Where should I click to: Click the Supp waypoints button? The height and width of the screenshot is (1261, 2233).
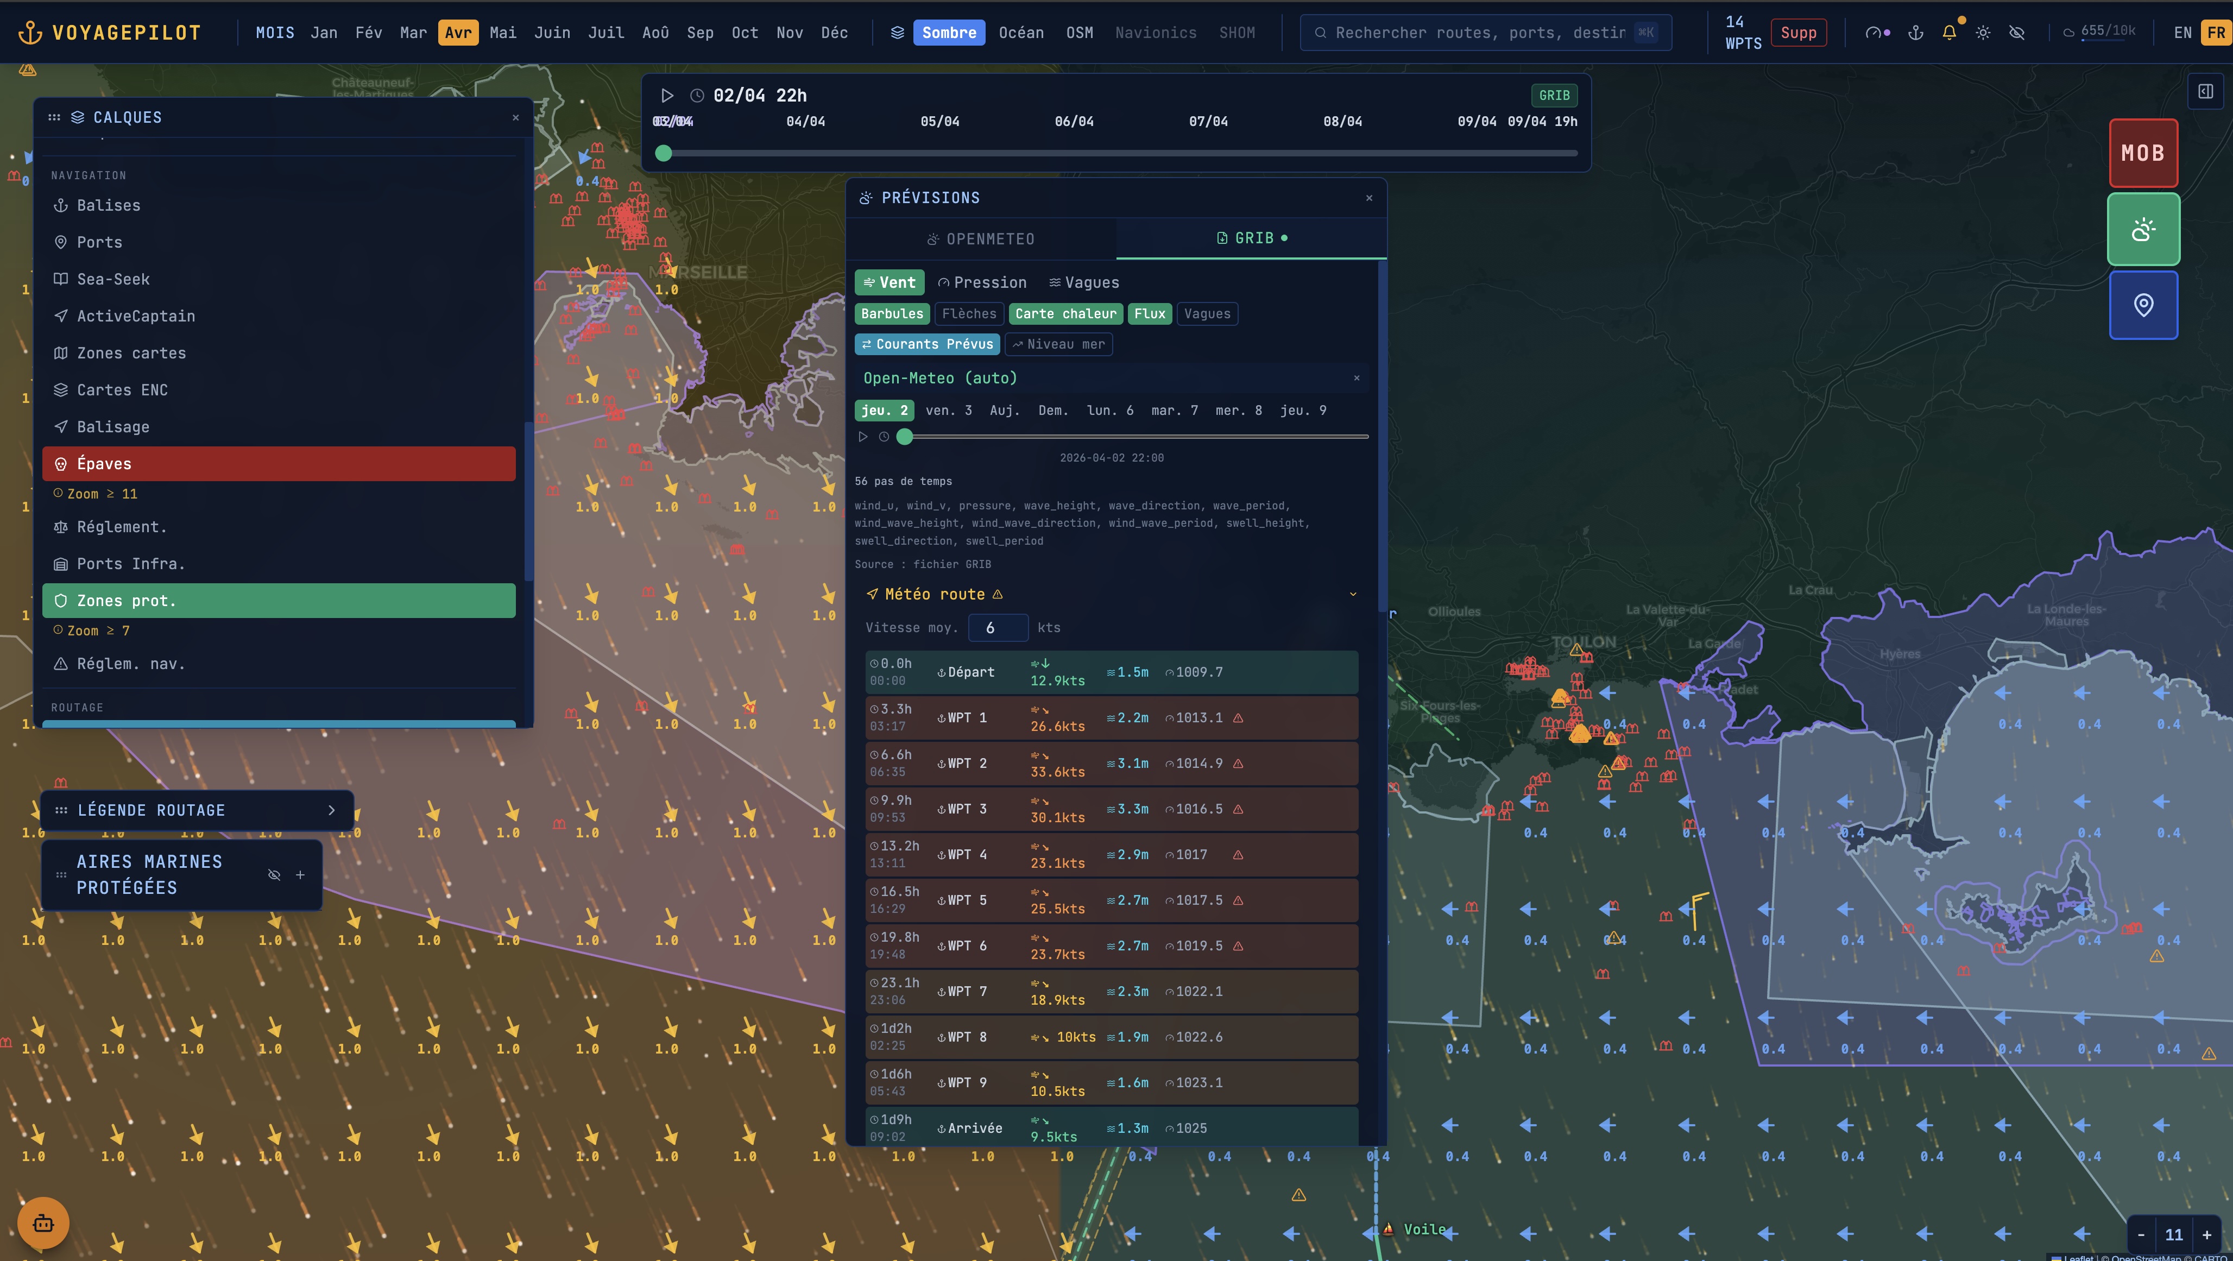pos(1798,33)
